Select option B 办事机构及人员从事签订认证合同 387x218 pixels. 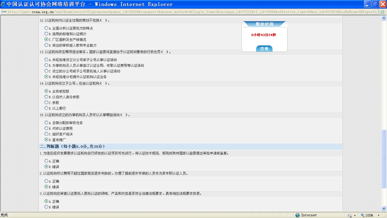[46, 65]
